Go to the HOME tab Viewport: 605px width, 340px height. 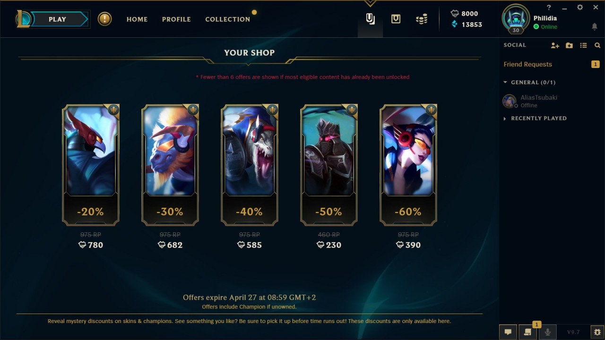coord(137,19)
